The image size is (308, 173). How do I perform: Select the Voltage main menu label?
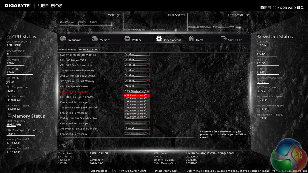137,40
